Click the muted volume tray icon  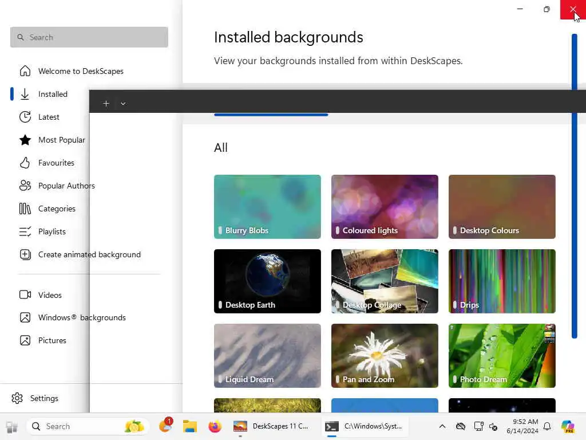(x=493, y=426)
